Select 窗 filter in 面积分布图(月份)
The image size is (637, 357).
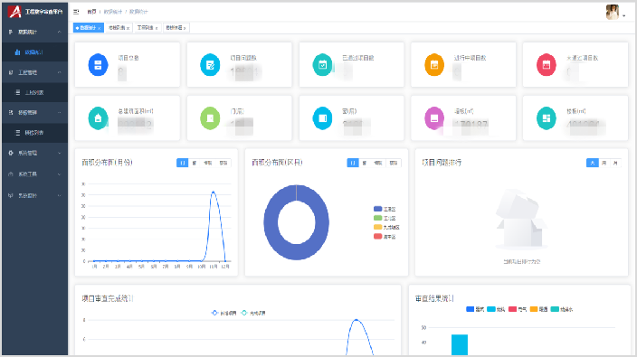(195, 163)
